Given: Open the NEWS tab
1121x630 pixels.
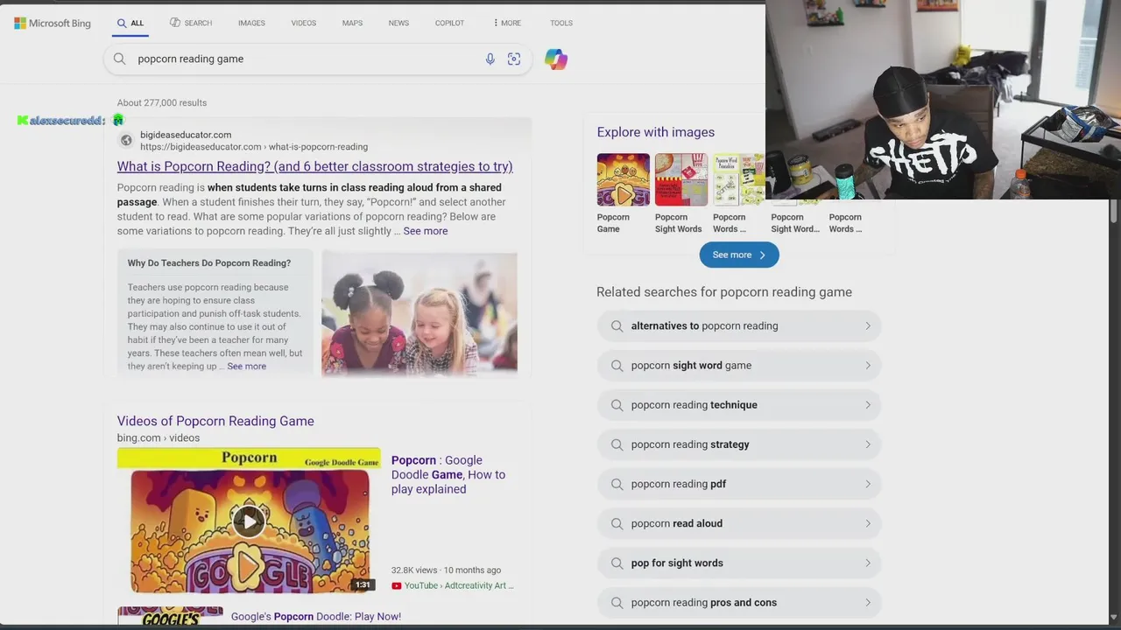Looking at the screenshot, I should [398, 23].
